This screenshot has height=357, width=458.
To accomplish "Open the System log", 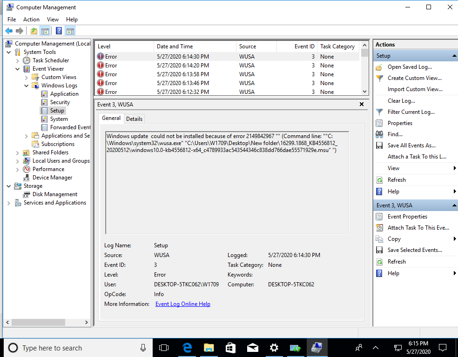I will [59, 119].
